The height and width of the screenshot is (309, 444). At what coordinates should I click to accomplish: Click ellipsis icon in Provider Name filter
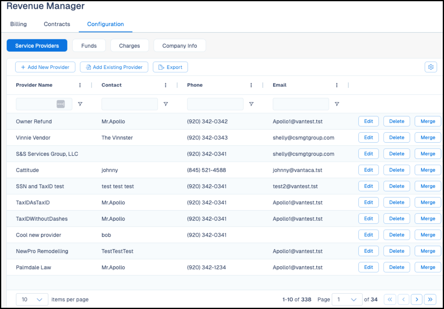click(x=61, y=104)
